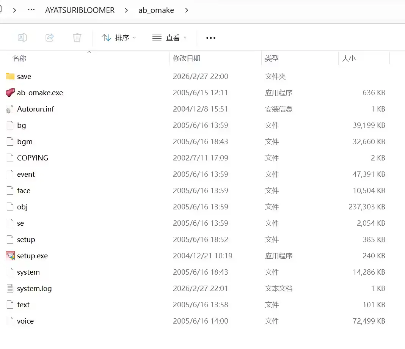
Task: Click the size "10,504 KB"
Action: (x=369, y=190)
